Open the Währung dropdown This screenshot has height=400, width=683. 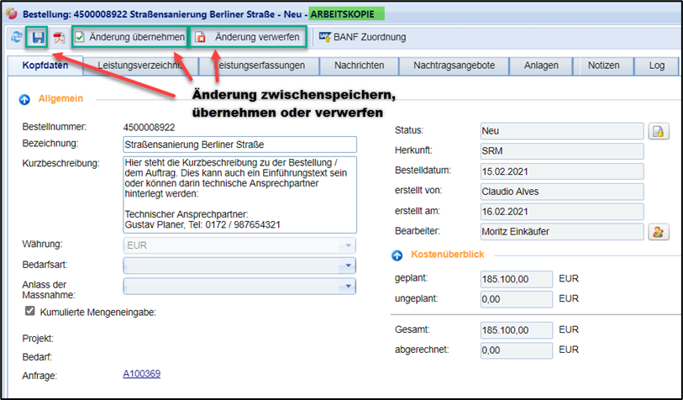tap(348, 245)
